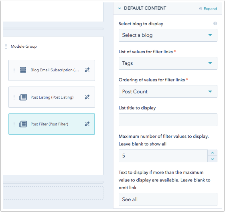The height and width of the screenshot is (212, 225).
Task: Open the Tags filter values dropdown
Action: point(168,63)
